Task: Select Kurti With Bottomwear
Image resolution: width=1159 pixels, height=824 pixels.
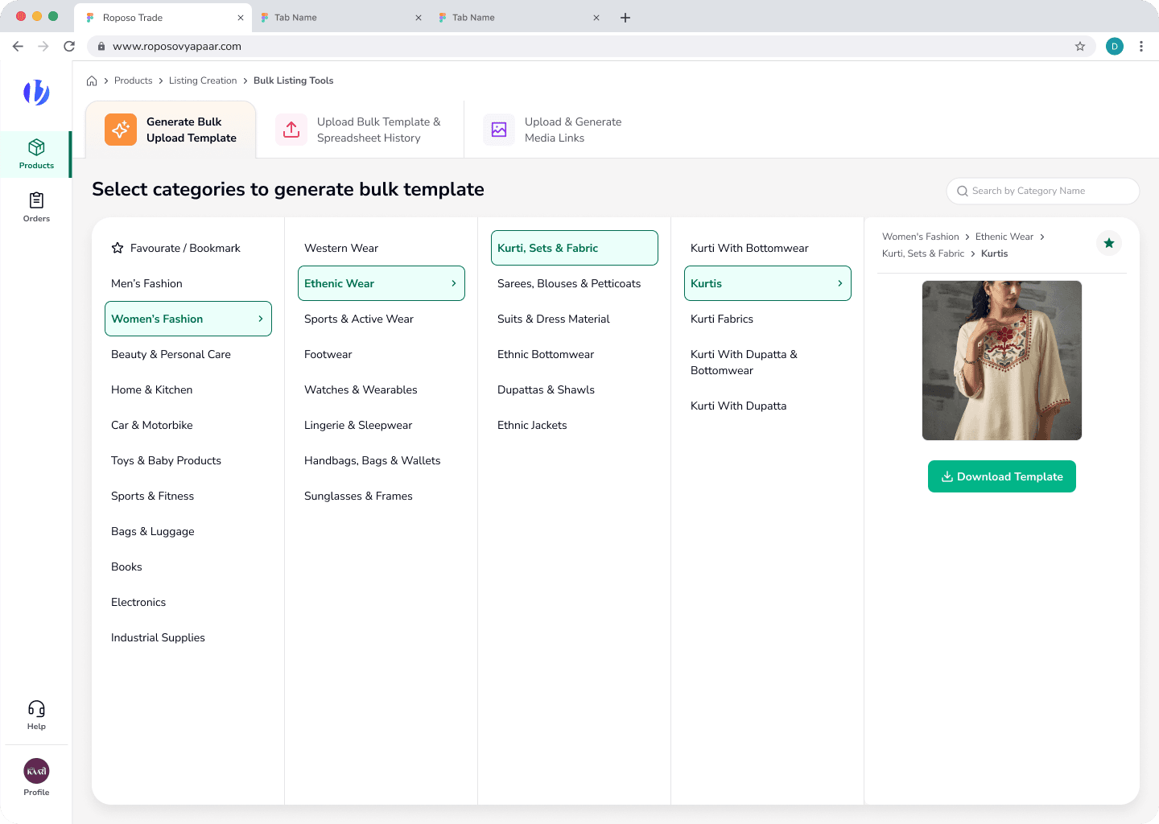Action: [768, 248]
